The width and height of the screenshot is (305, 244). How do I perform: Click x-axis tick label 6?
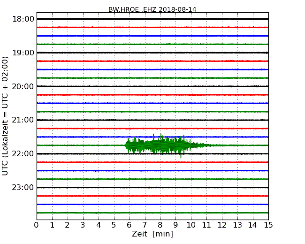[x=129, y=225]
